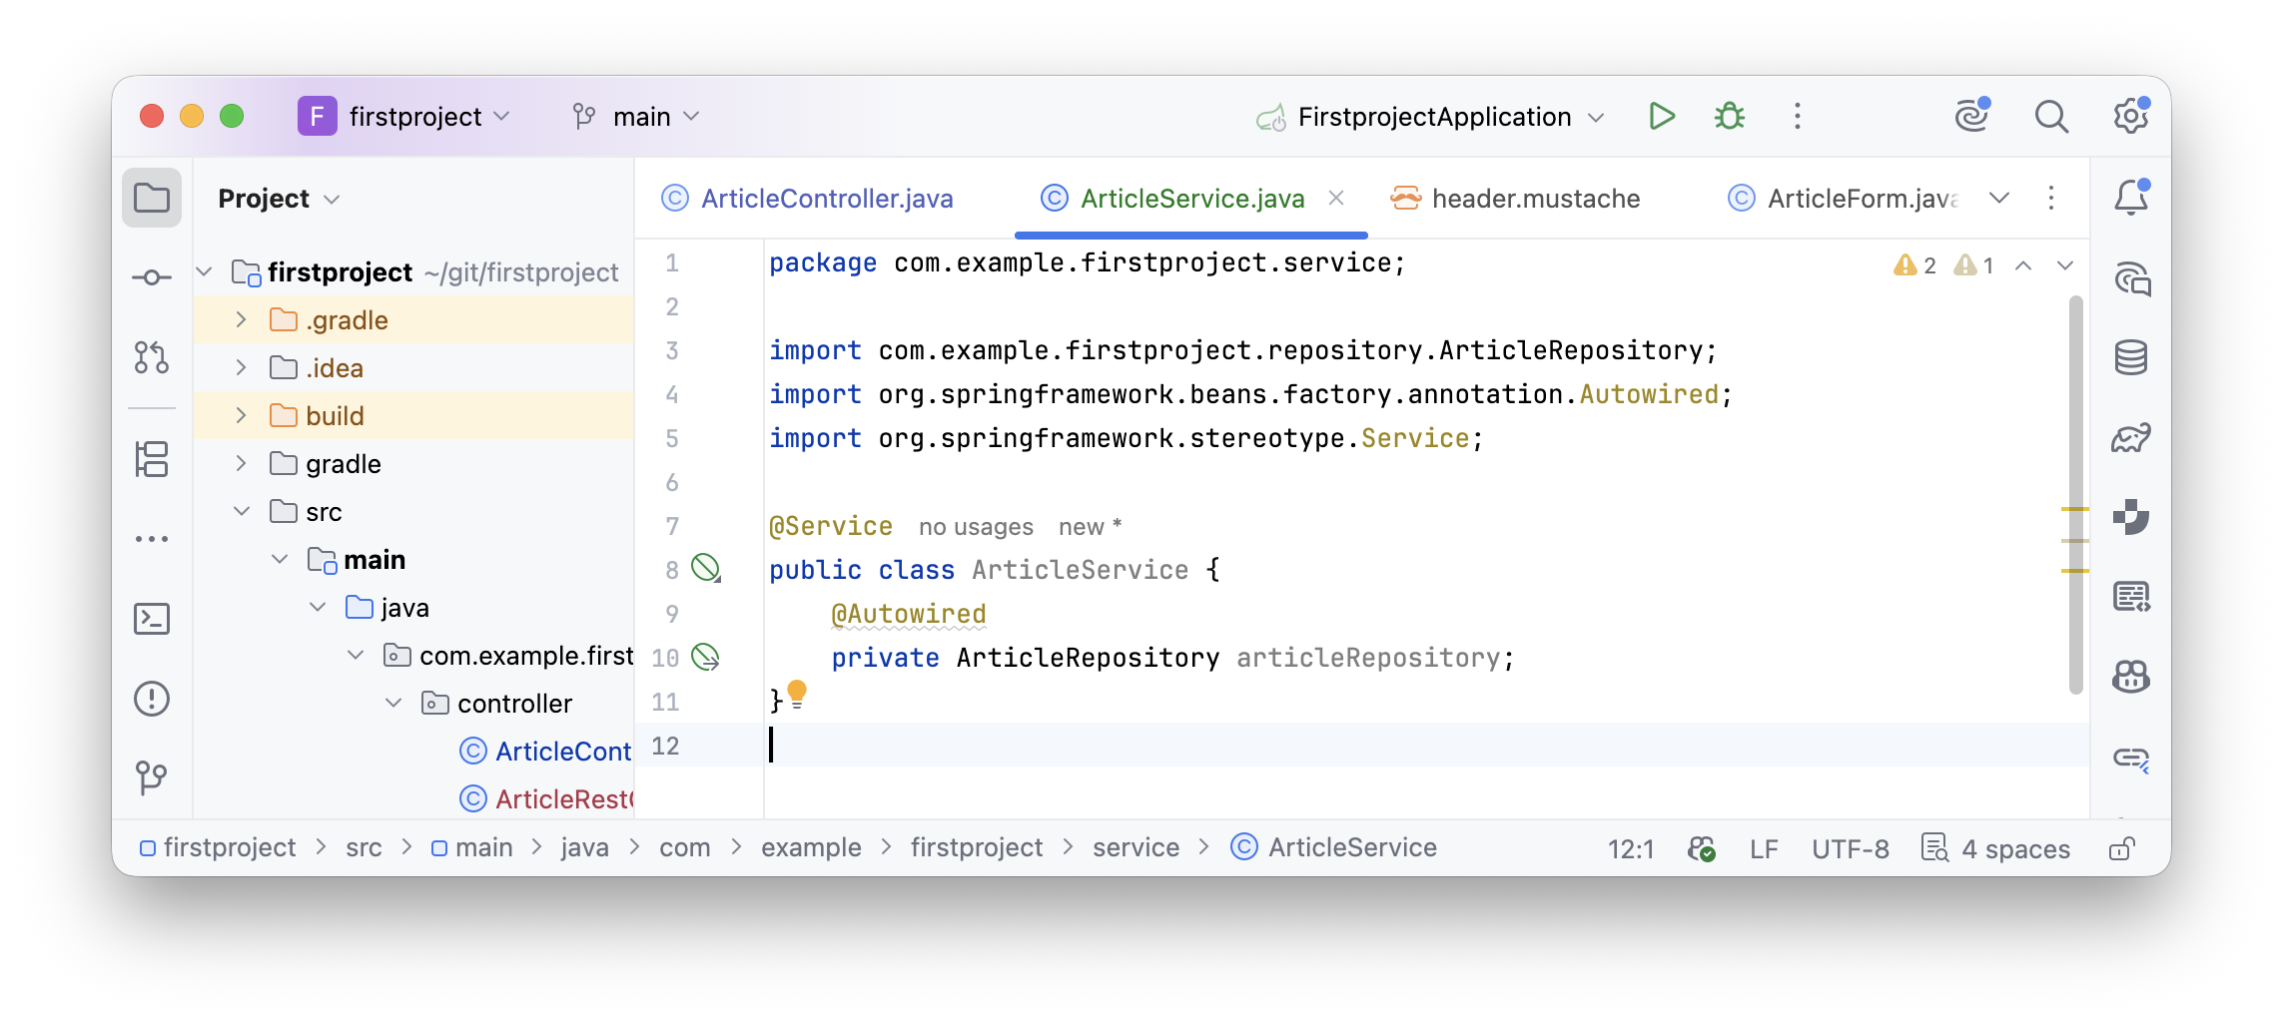
Task: Open the Problems tool window icon
Action: (x=152, y=699)
